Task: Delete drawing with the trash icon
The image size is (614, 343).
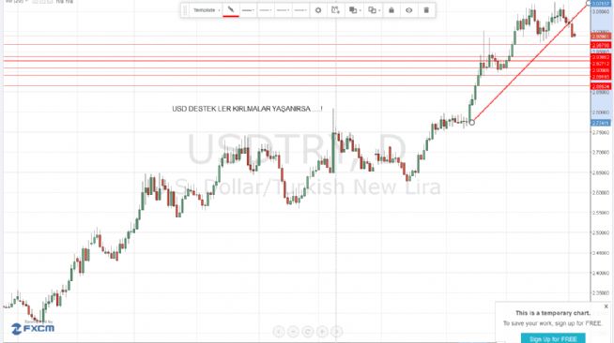Action: pyautogui.click(x=426, y=10)
